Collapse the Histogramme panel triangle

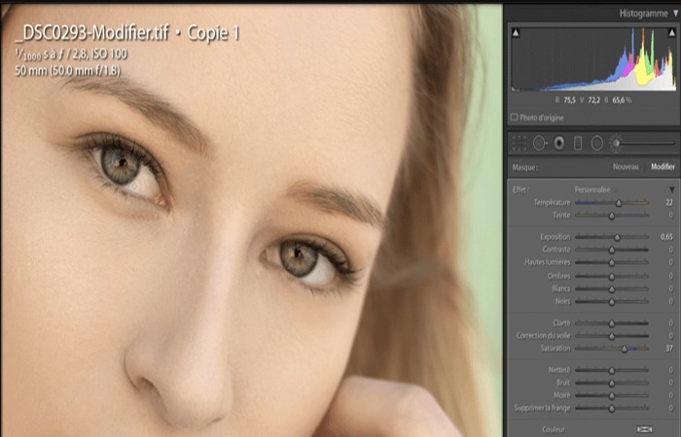(676, 14)
